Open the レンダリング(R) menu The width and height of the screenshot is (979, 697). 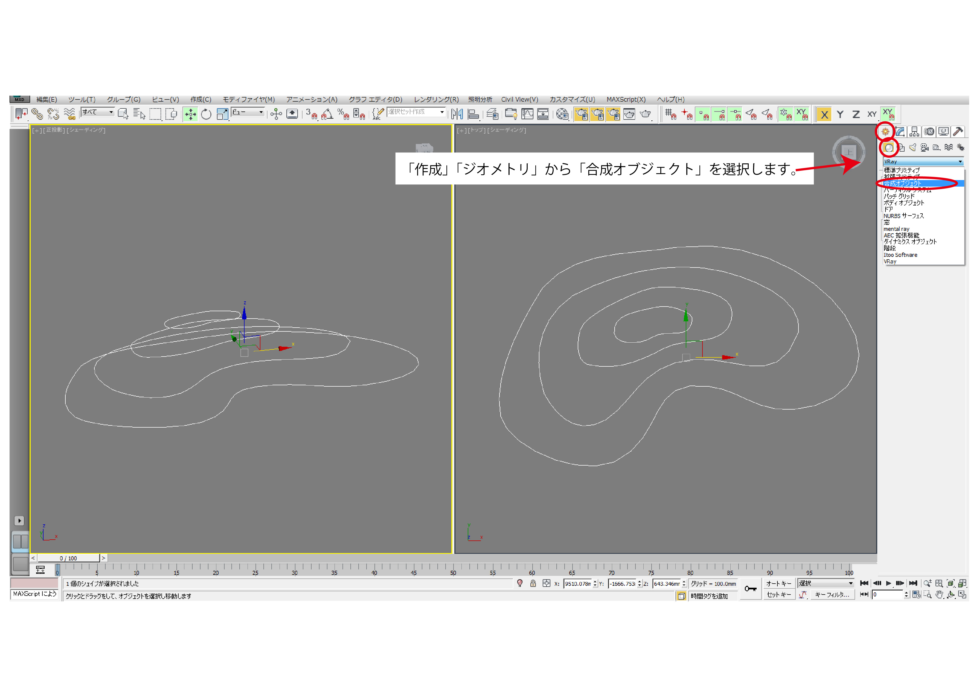pyautogui.click(x=436, y=99)
